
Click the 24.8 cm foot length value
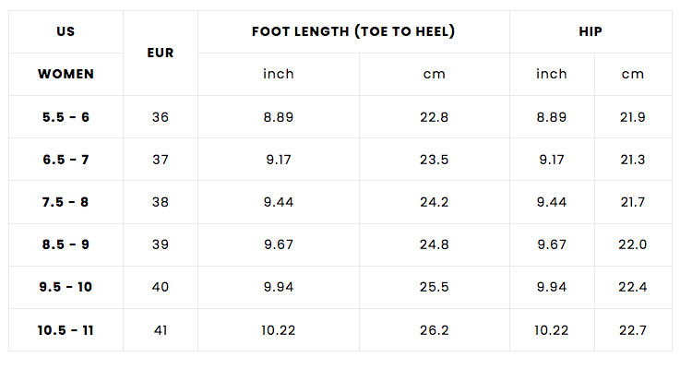[434, 244]
